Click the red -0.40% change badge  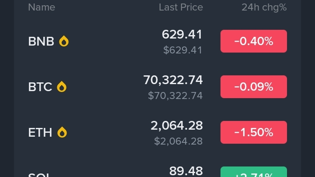(254, 41)
